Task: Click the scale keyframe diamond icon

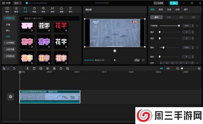Action: tap(197, 48)
